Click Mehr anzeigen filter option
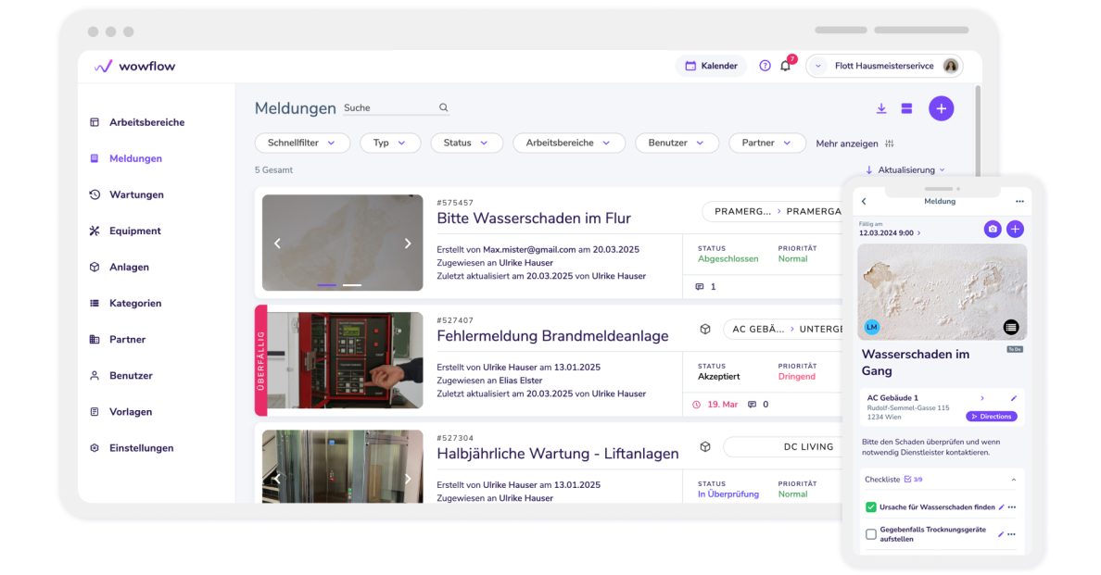The width and height of the screenshot is (1101, 575). (854, 144)
